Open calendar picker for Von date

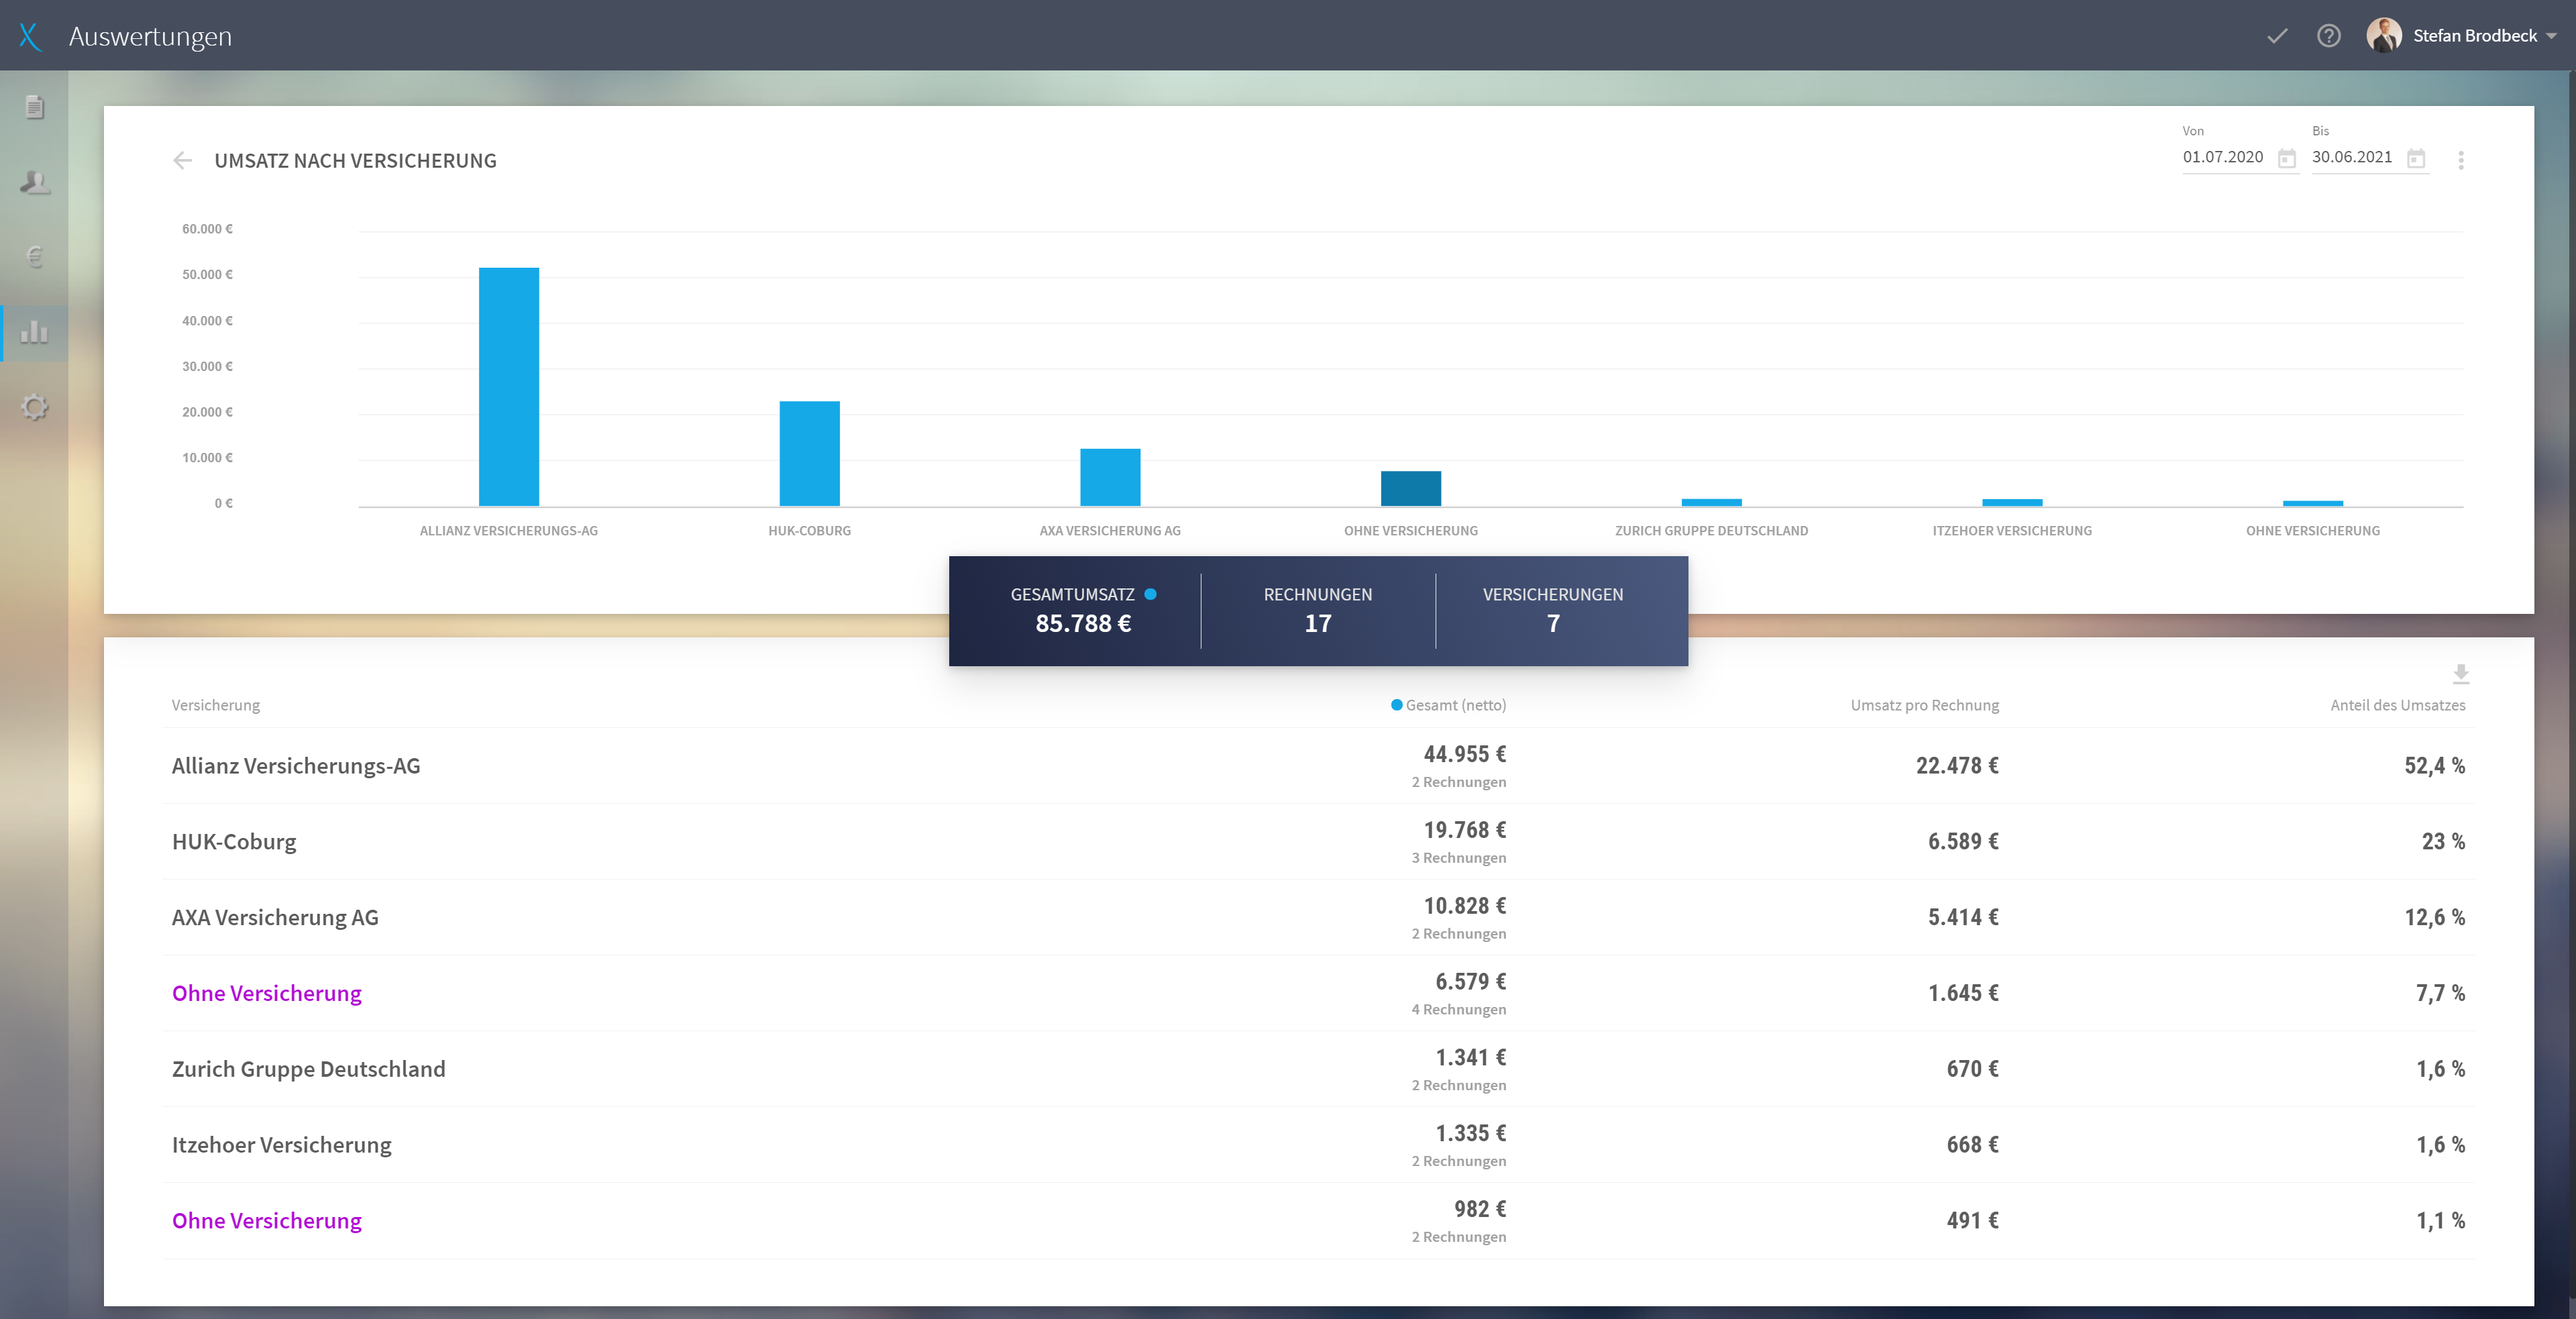(2286, 158)
